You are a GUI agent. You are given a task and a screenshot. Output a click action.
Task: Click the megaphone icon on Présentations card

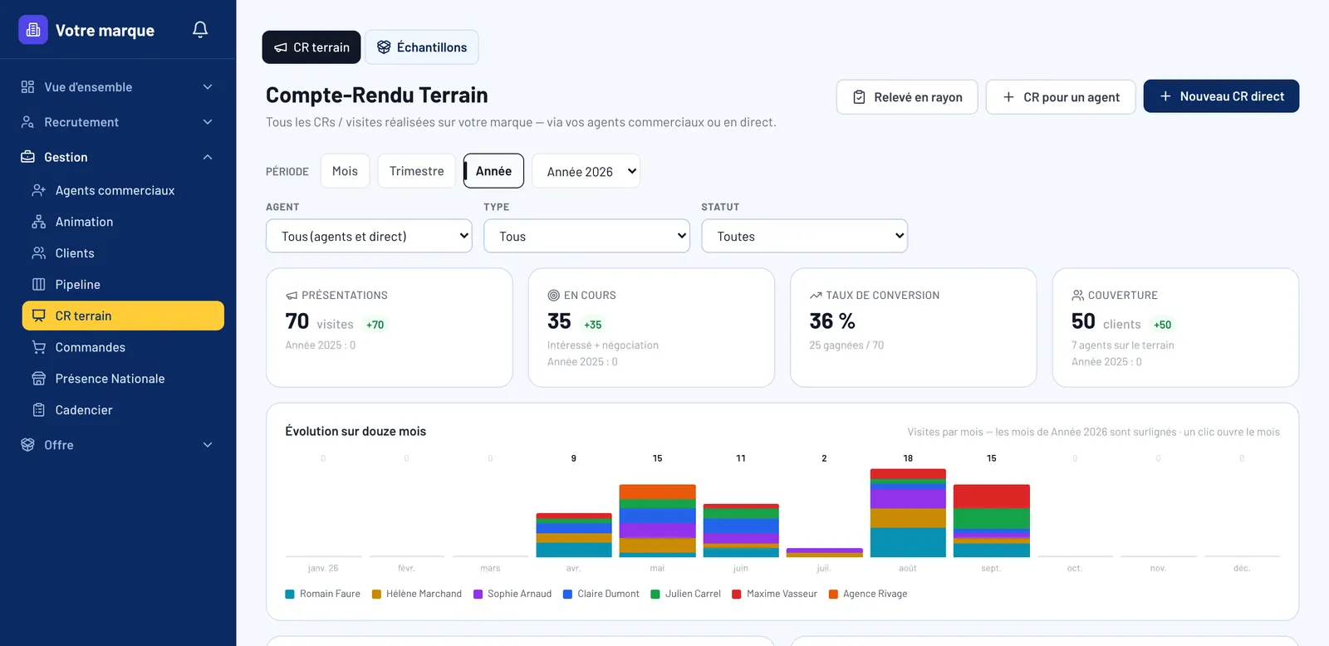click(292, 296)
